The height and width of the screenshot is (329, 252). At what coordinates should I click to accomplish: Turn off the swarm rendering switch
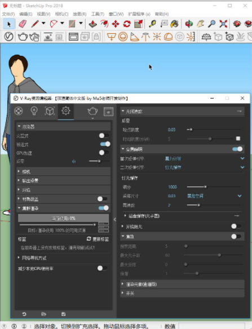pyautogui.click(x=104, y=208)
